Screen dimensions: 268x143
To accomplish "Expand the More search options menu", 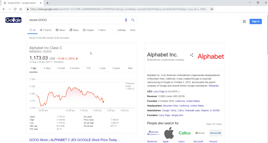I will [102, 30].
